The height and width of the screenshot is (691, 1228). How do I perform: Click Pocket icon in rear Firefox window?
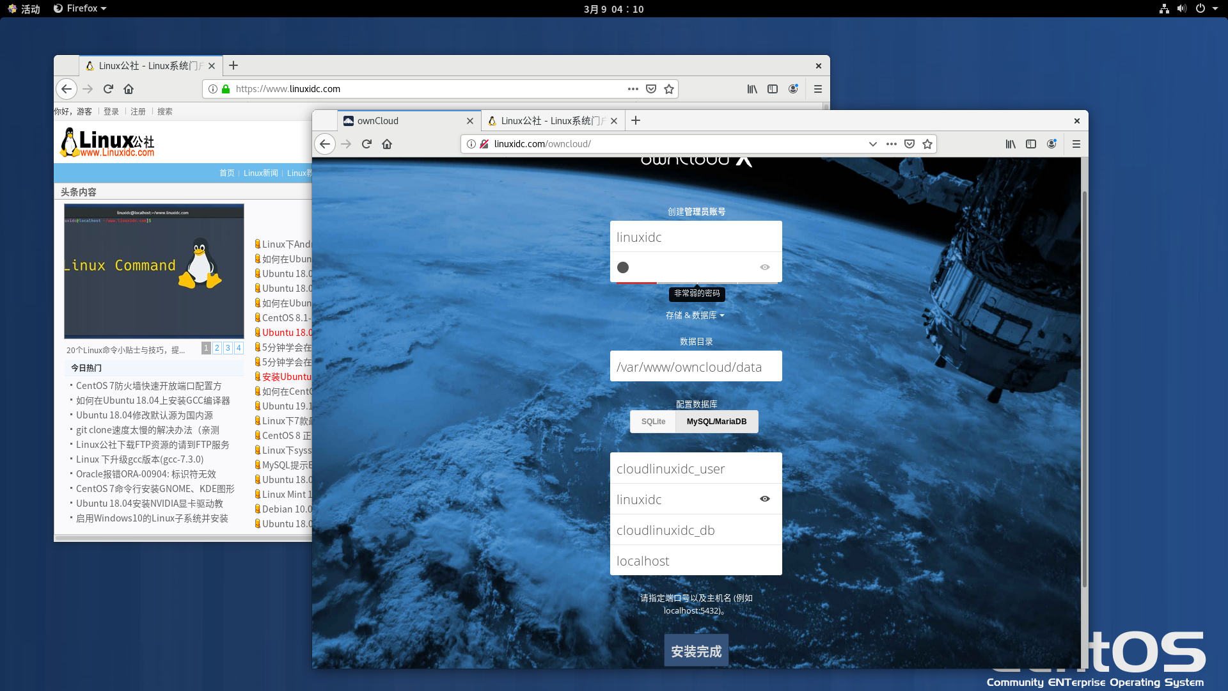click(x=651, y=89)
